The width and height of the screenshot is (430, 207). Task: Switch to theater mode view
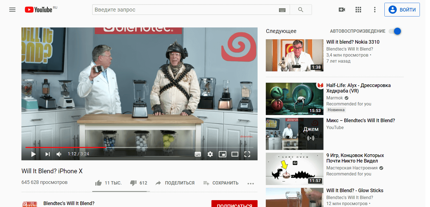235,154
